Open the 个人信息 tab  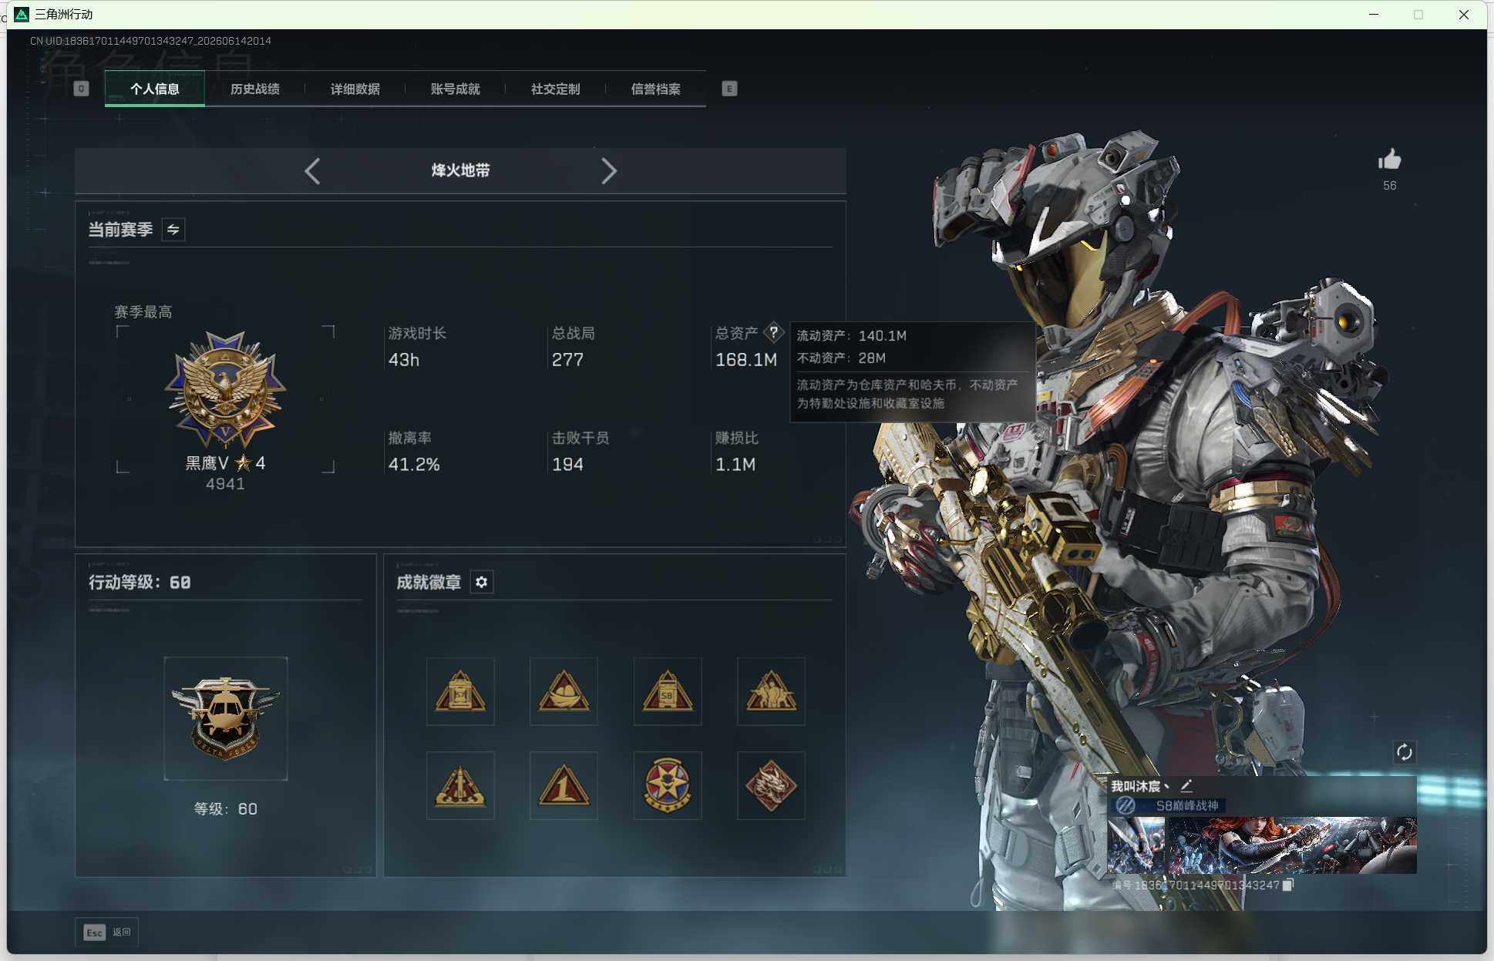click(x=155, y=89)
